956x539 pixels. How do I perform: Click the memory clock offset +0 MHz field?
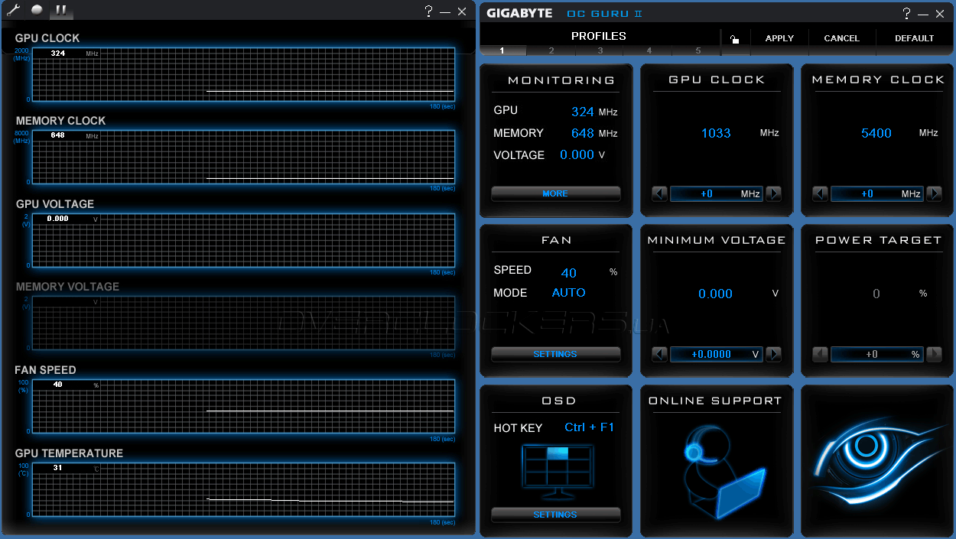pyautogui.click(x=877, y=193)
